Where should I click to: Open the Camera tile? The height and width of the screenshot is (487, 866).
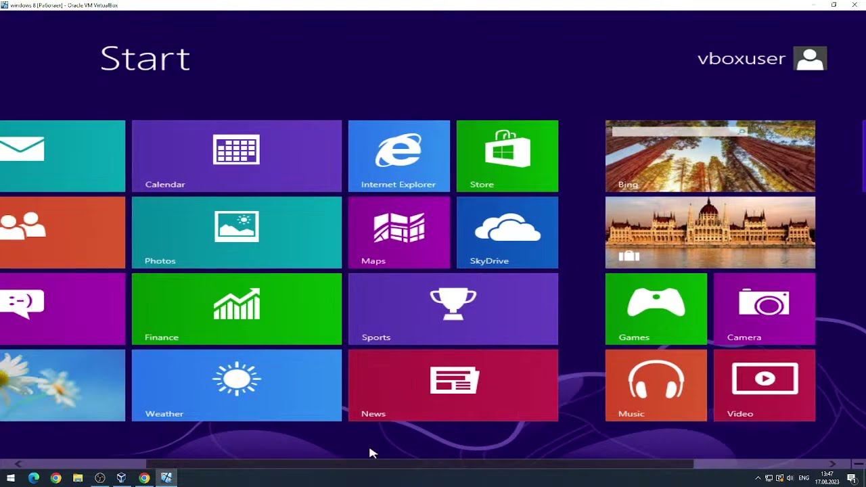coord(765,308)
